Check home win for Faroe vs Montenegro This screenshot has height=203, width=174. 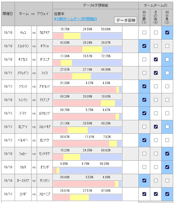(x=144, y=154)
